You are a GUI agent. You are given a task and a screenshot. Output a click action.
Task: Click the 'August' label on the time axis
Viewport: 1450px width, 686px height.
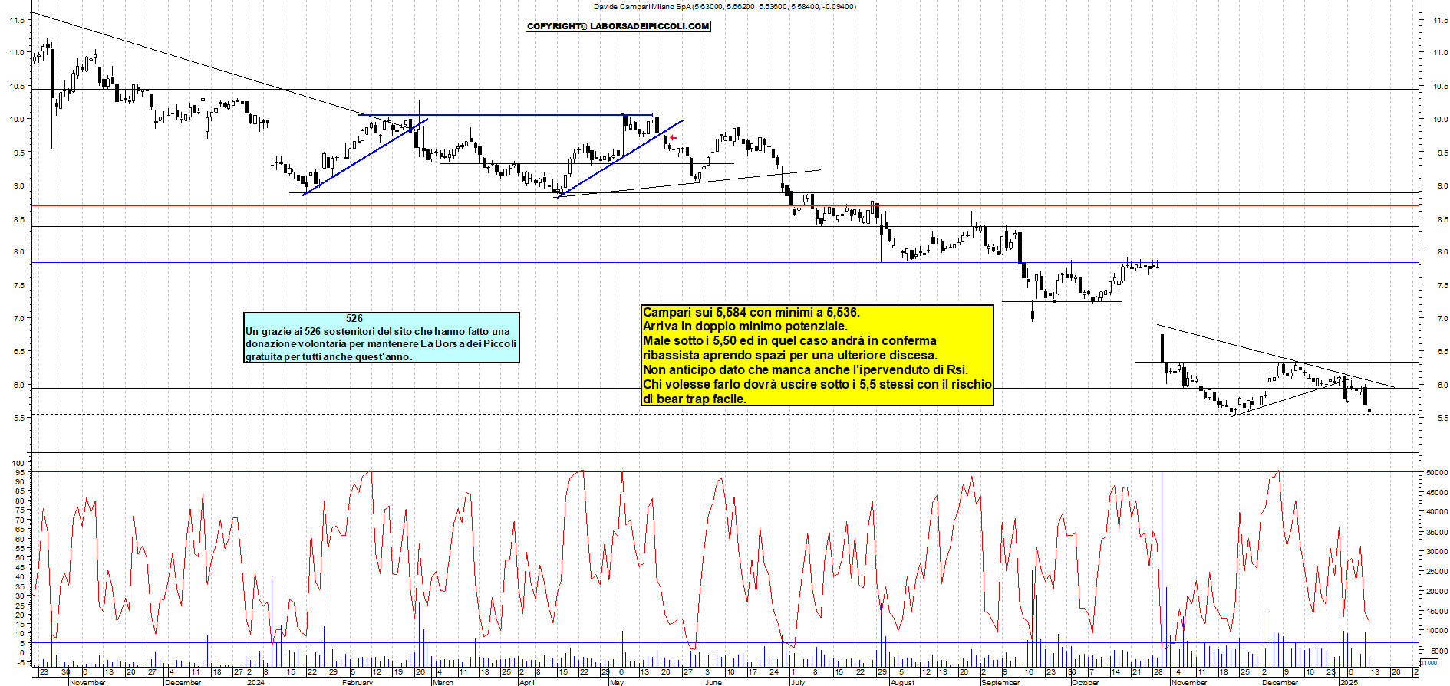coord(903,682)
